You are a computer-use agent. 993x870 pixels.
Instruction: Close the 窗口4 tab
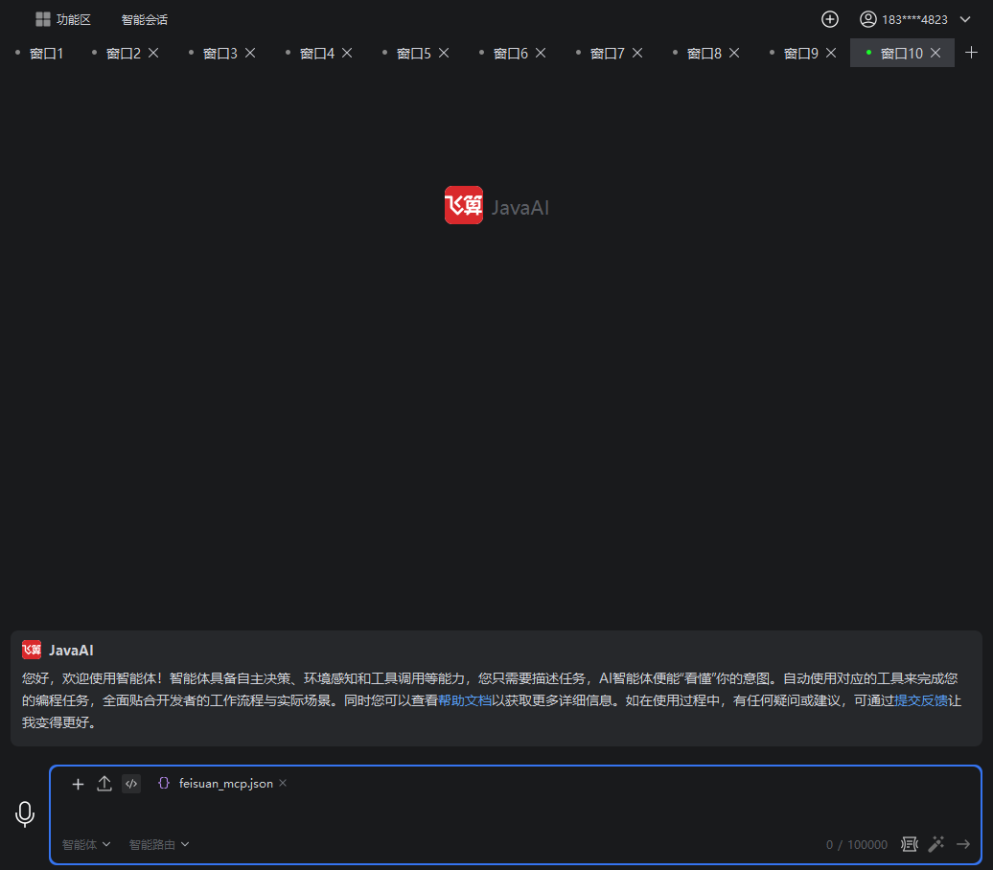347,54
